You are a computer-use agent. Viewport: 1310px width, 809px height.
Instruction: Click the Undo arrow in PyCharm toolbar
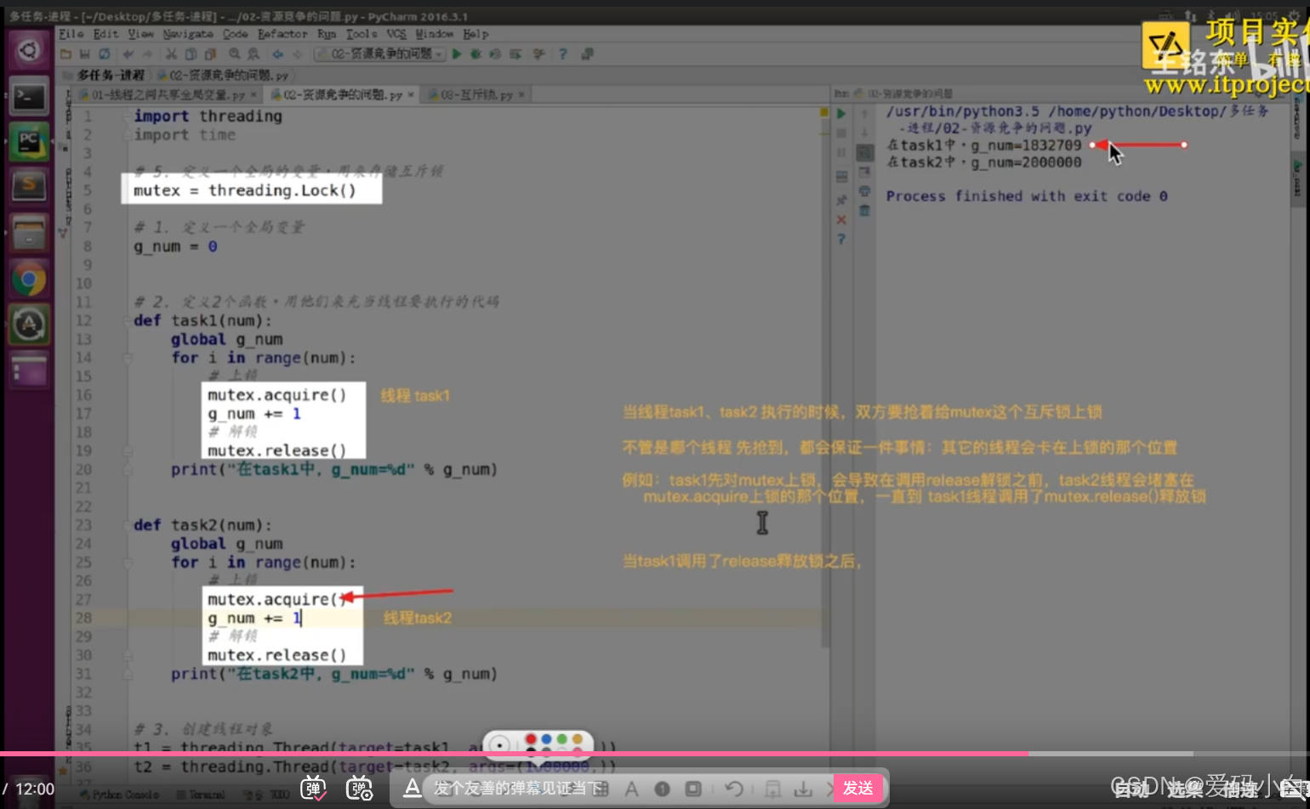[x=128, y=54]
